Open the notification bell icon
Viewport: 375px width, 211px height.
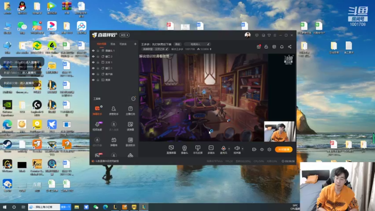tap(282, 46)
